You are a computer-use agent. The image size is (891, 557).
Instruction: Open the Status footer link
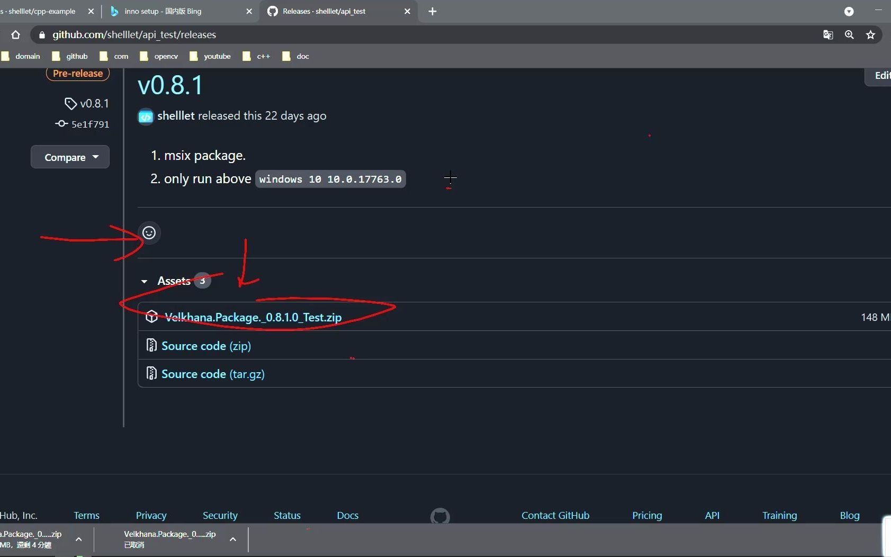287,515
